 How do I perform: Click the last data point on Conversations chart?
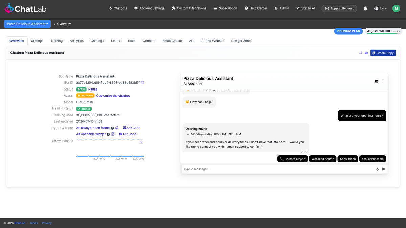143,156
